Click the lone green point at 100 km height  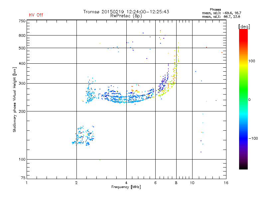(100, 160)
